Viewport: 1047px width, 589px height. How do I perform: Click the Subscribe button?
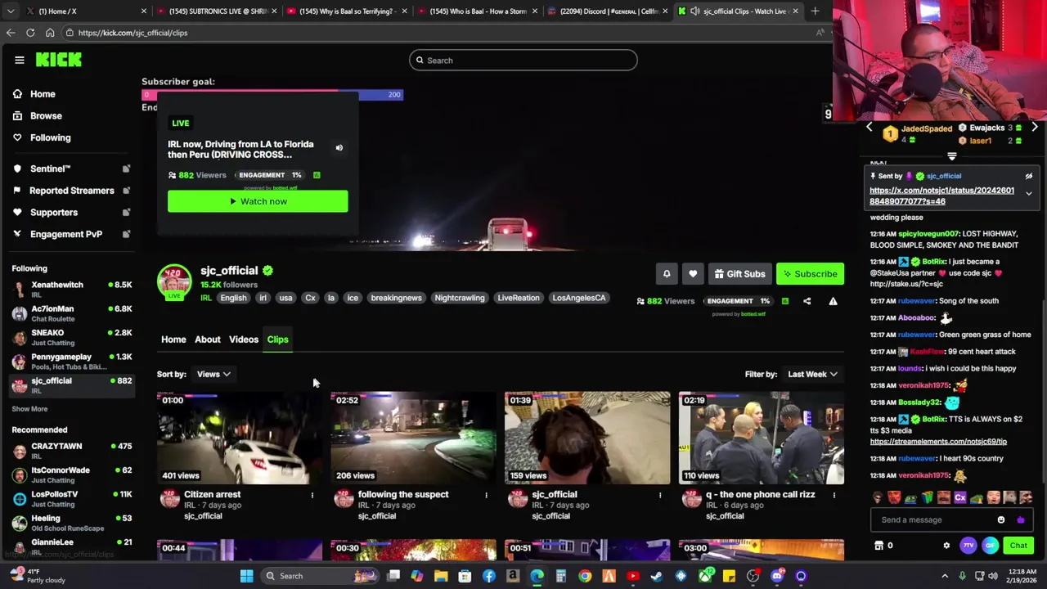pos(810,274)
